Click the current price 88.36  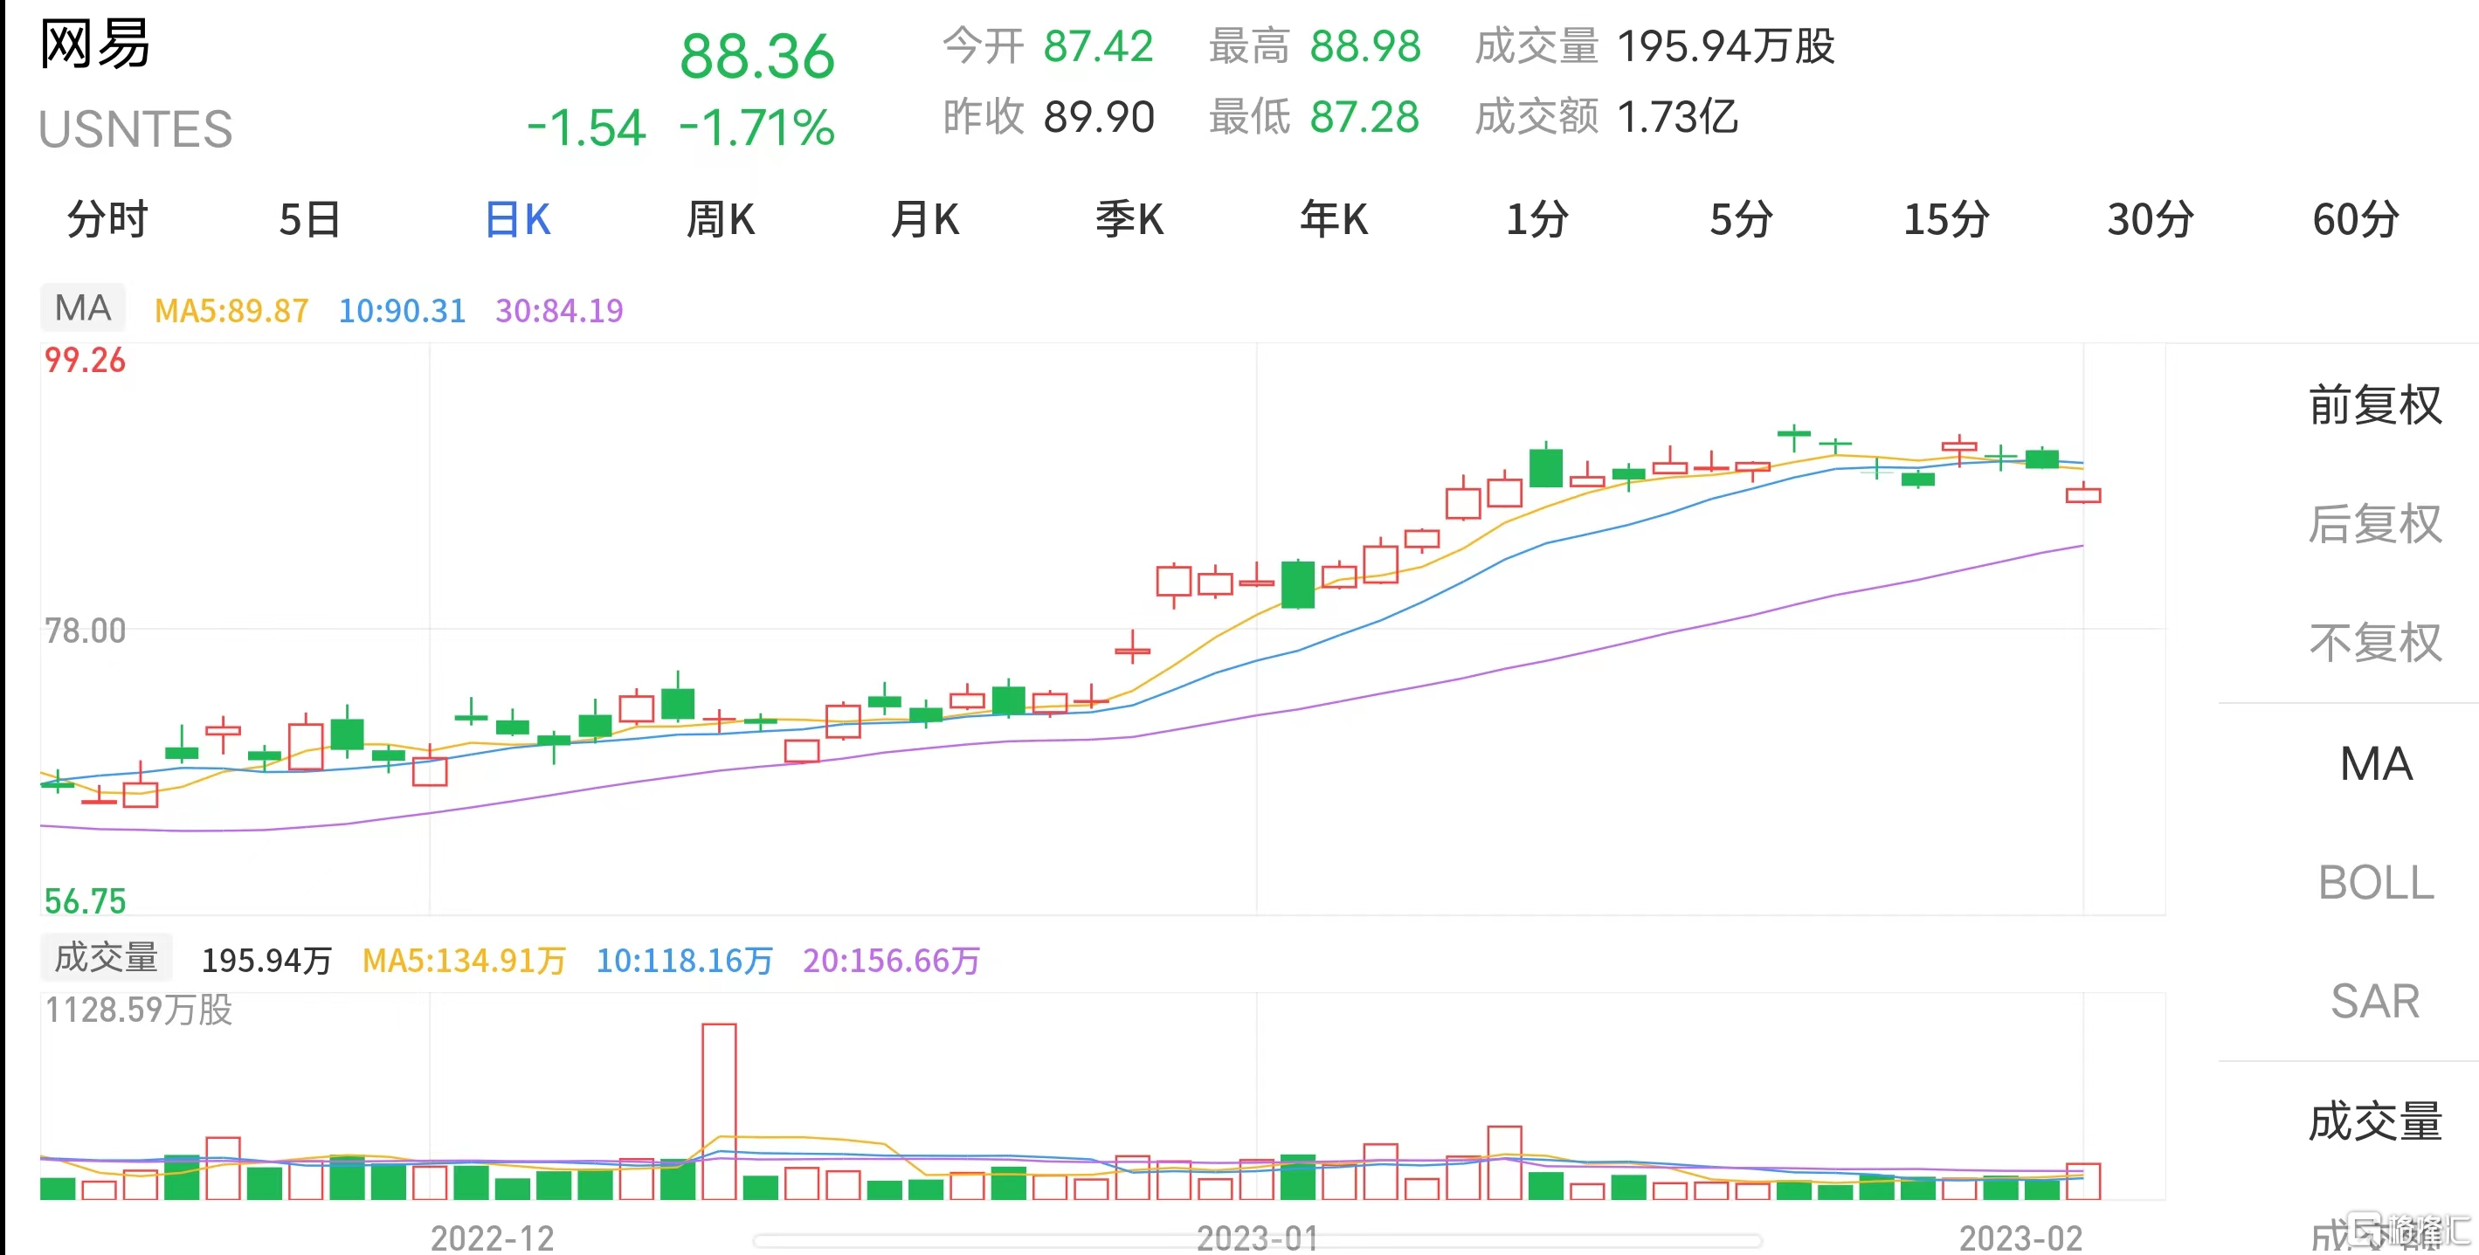coord(757,56)
